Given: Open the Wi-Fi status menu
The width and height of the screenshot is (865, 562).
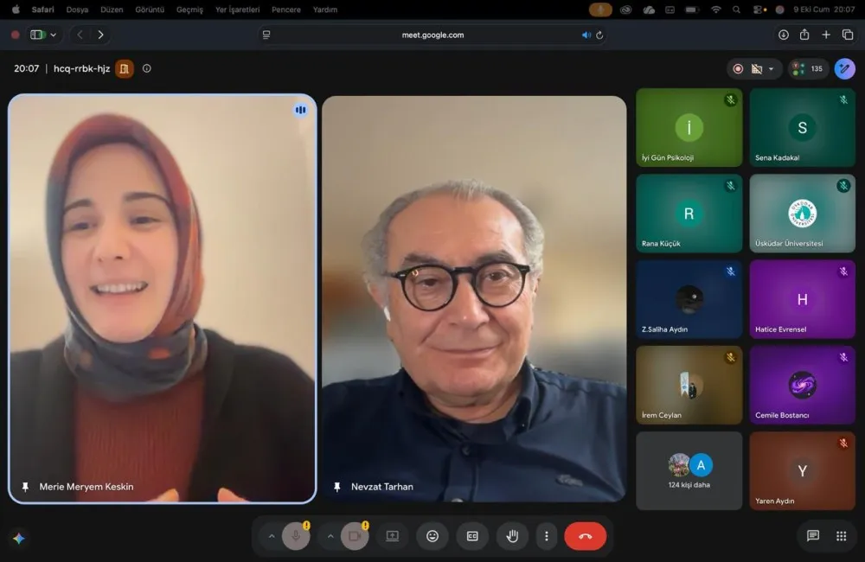Looking at the screenshot, I should (715, 10).
